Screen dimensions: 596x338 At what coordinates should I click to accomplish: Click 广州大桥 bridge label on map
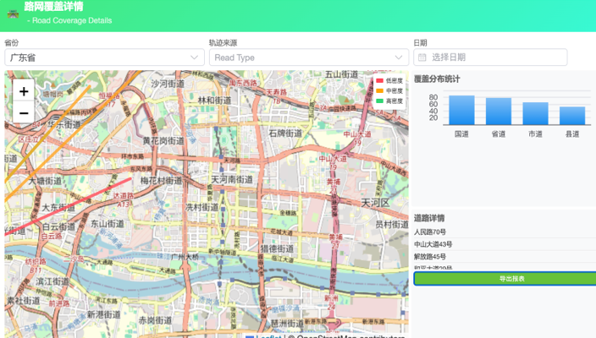[x=185, y=257]
